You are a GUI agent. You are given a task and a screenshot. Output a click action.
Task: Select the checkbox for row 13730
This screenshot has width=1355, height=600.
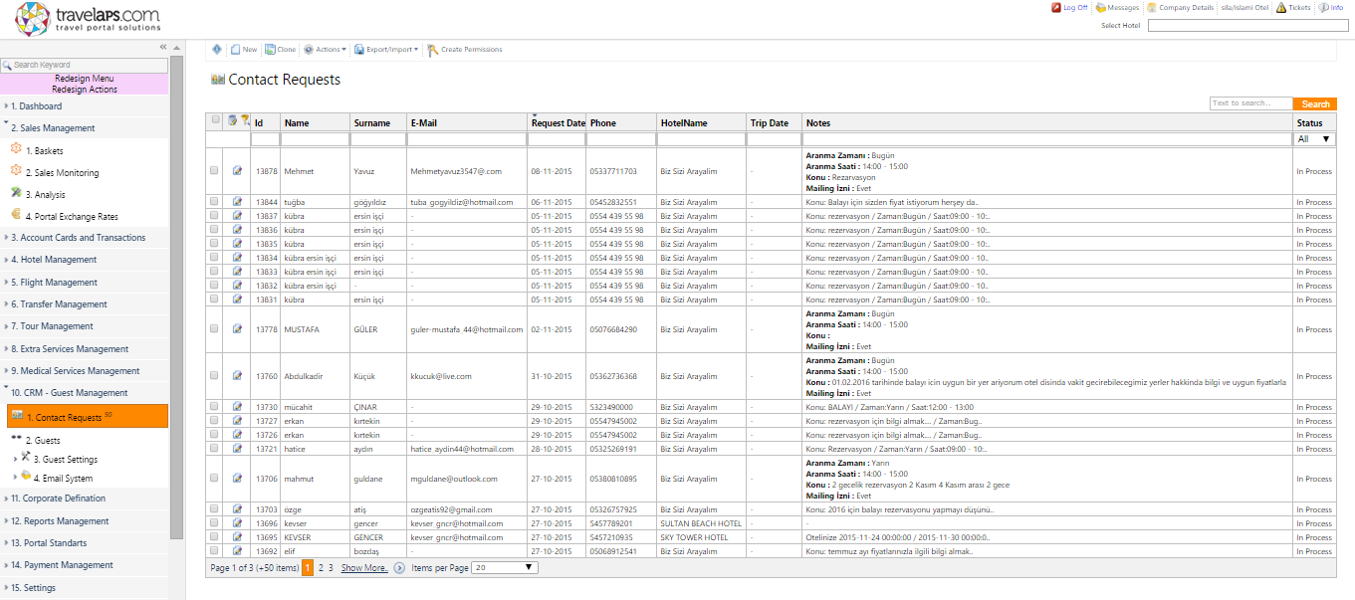(214, 407)
